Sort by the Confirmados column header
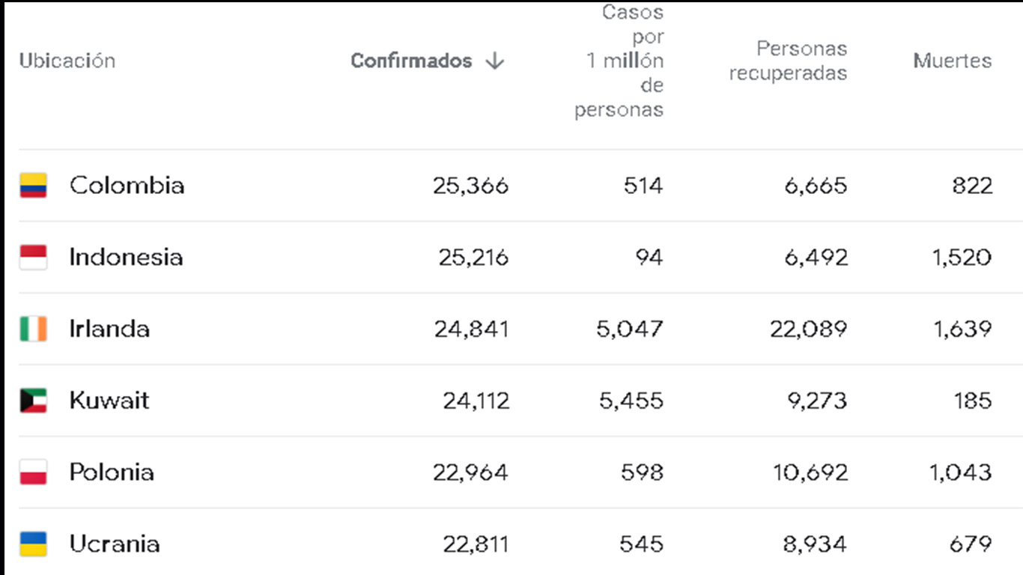 click(x=411, y=61)
